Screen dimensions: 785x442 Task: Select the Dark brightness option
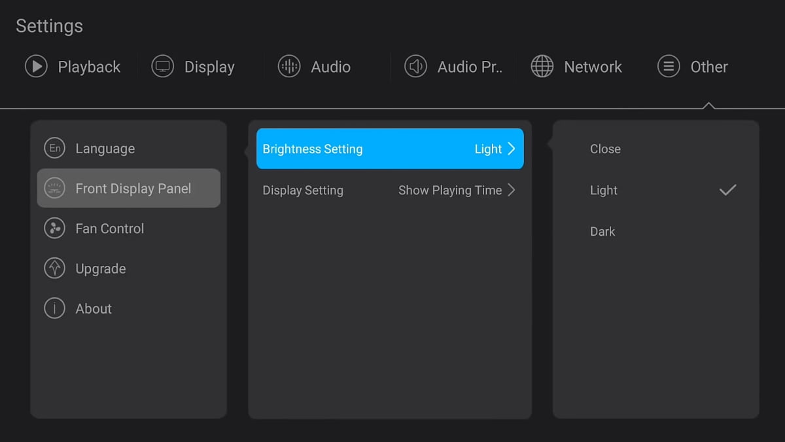602,231
